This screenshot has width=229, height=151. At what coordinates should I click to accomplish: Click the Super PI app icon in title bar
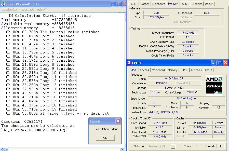pyautogui.click(x=3, y=4)
